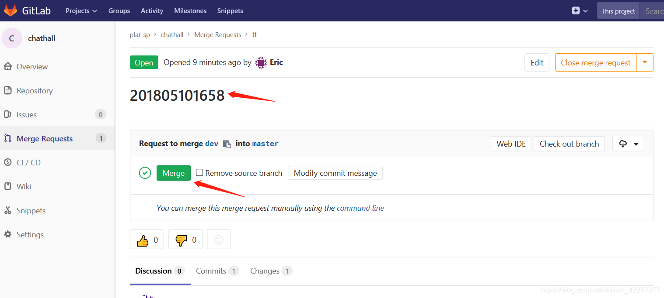Expand the Projects dropdown menu
Viewport: 664px width, 298px height.
pyautogui.click(x=81, y=10)
